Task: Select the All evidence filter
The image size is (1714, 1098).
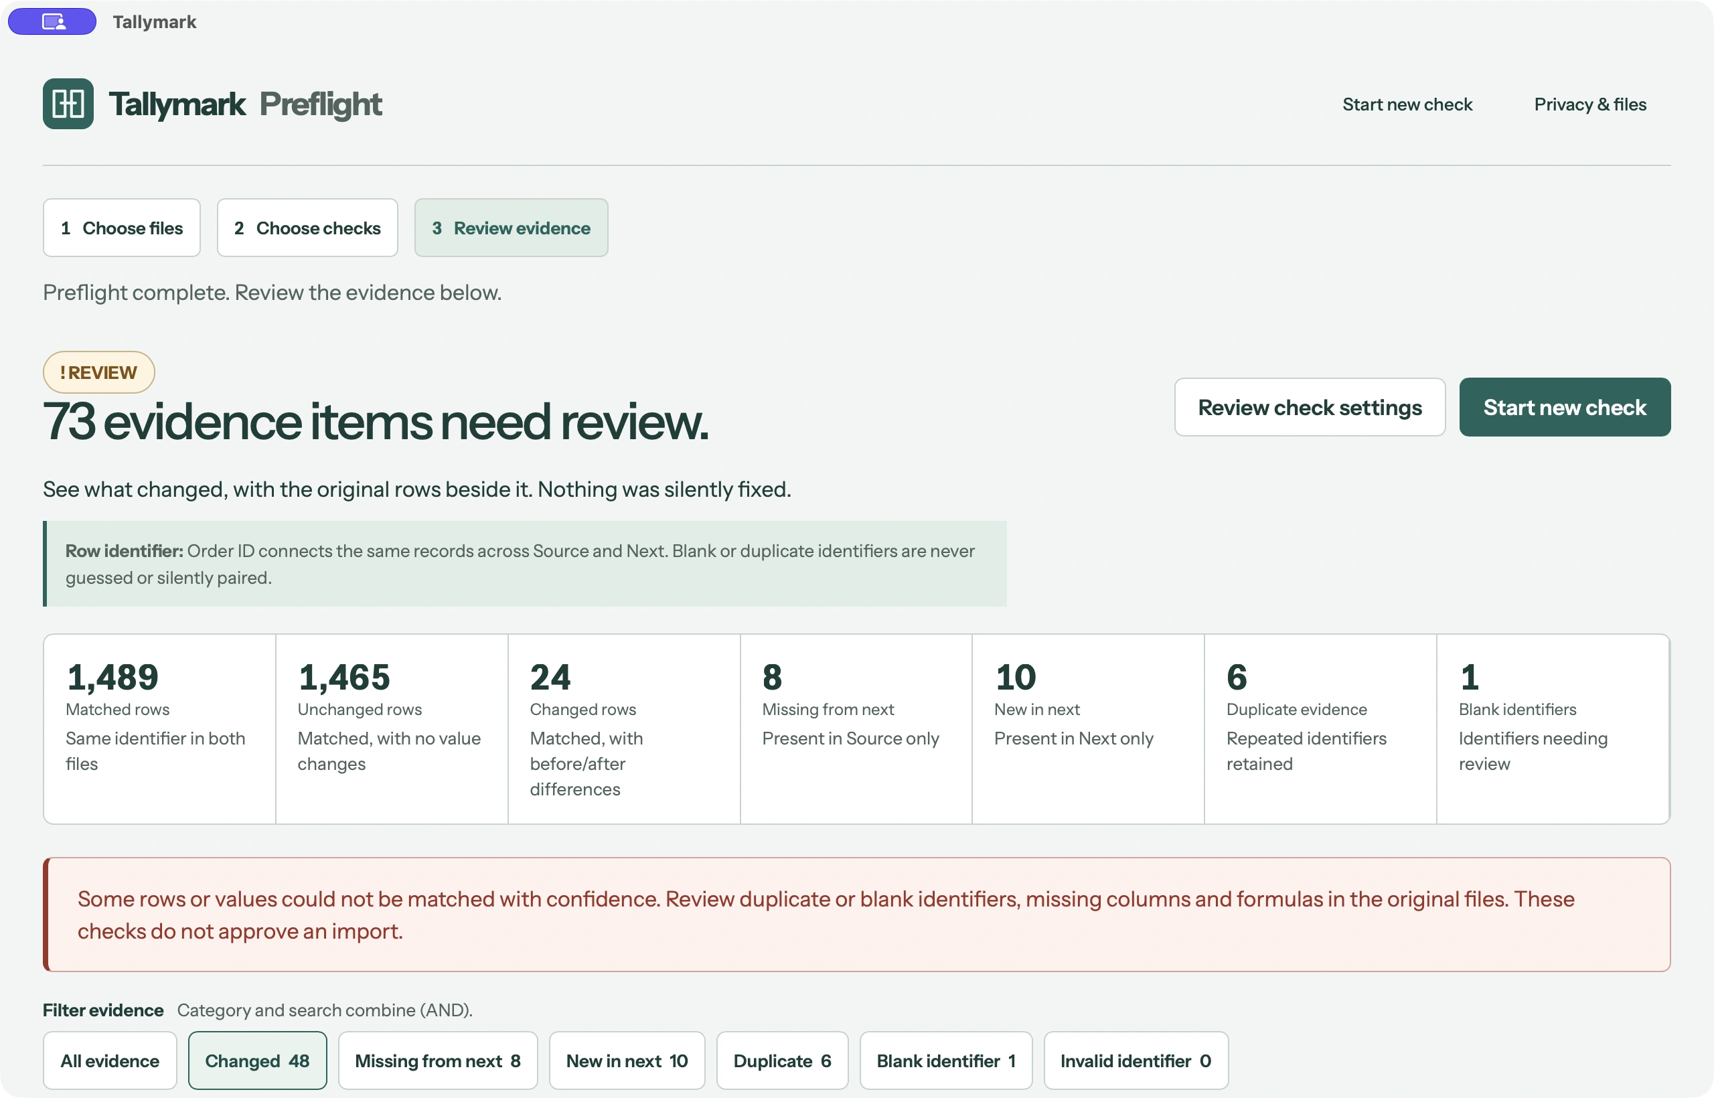Action: point(110,1061)
